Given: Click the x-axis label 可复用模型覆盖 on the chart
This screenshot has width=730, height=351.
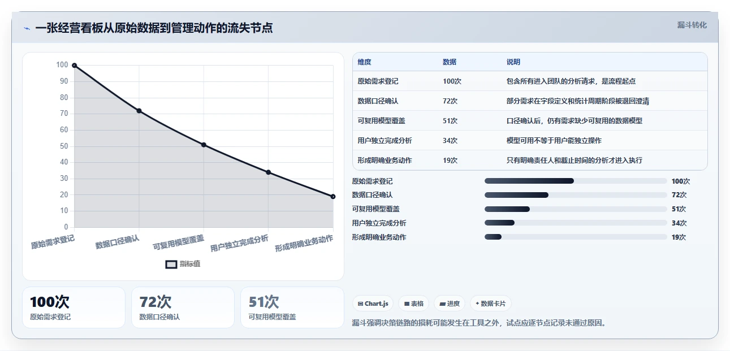Looking at the screenshot, I should tap(179, 243).
